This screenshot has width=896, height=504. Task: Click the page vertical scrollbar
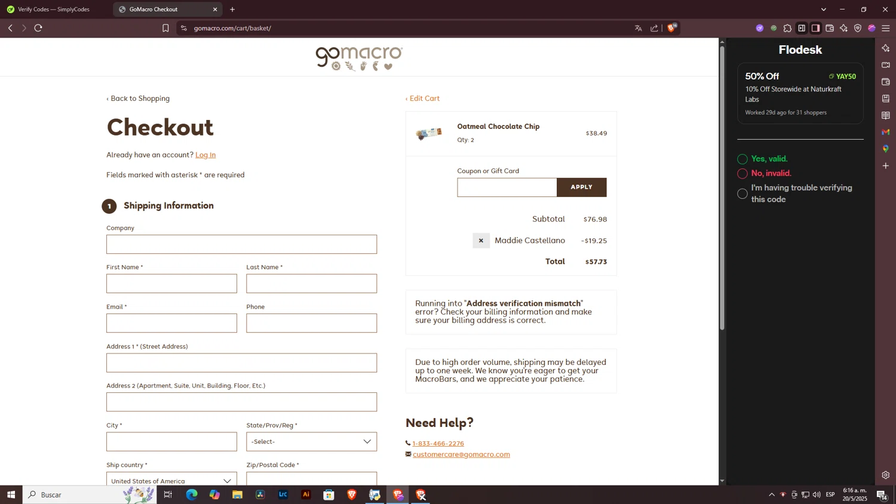(722, 188)
